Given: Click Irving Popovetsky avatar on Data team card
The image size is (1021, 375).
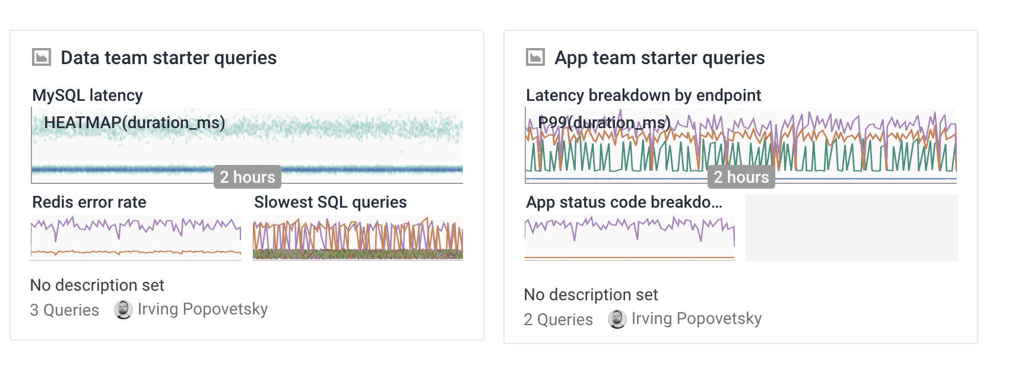Looking at the screenshot, I should (123, 310).
